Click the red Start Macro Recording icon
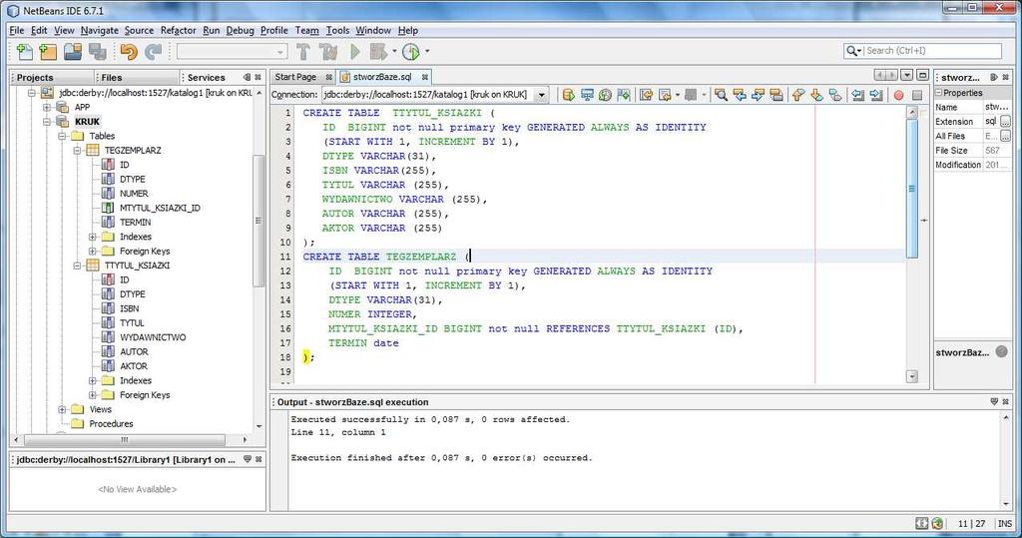The width and height of the screenshot is (1022, 538). 899,95
